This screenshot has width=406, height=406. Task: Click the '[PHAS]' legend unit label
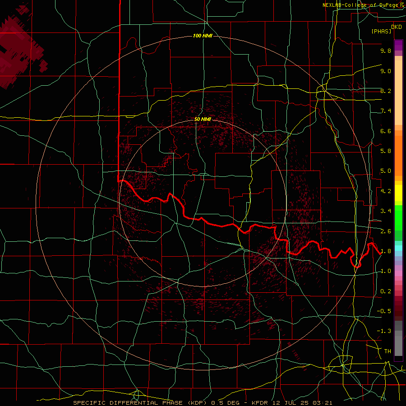coord(381,32)
